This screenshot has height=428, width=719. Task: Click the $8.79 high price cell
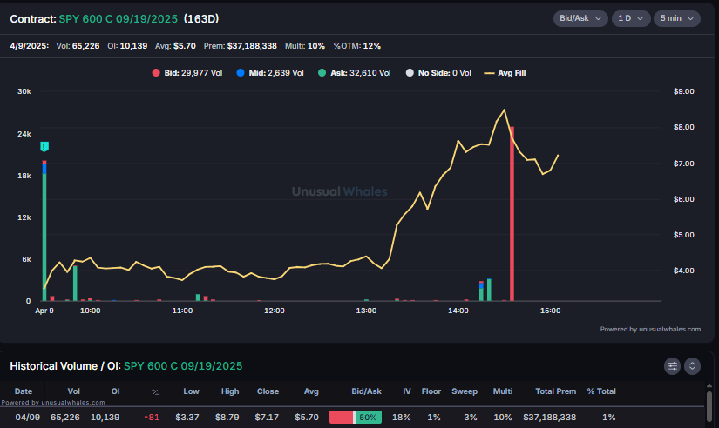click(227, 417)
